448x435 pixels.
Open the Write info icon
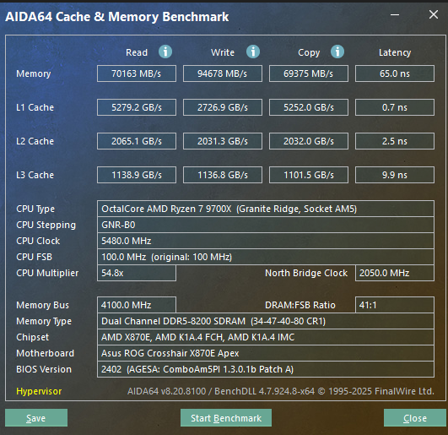coord(253,52)
